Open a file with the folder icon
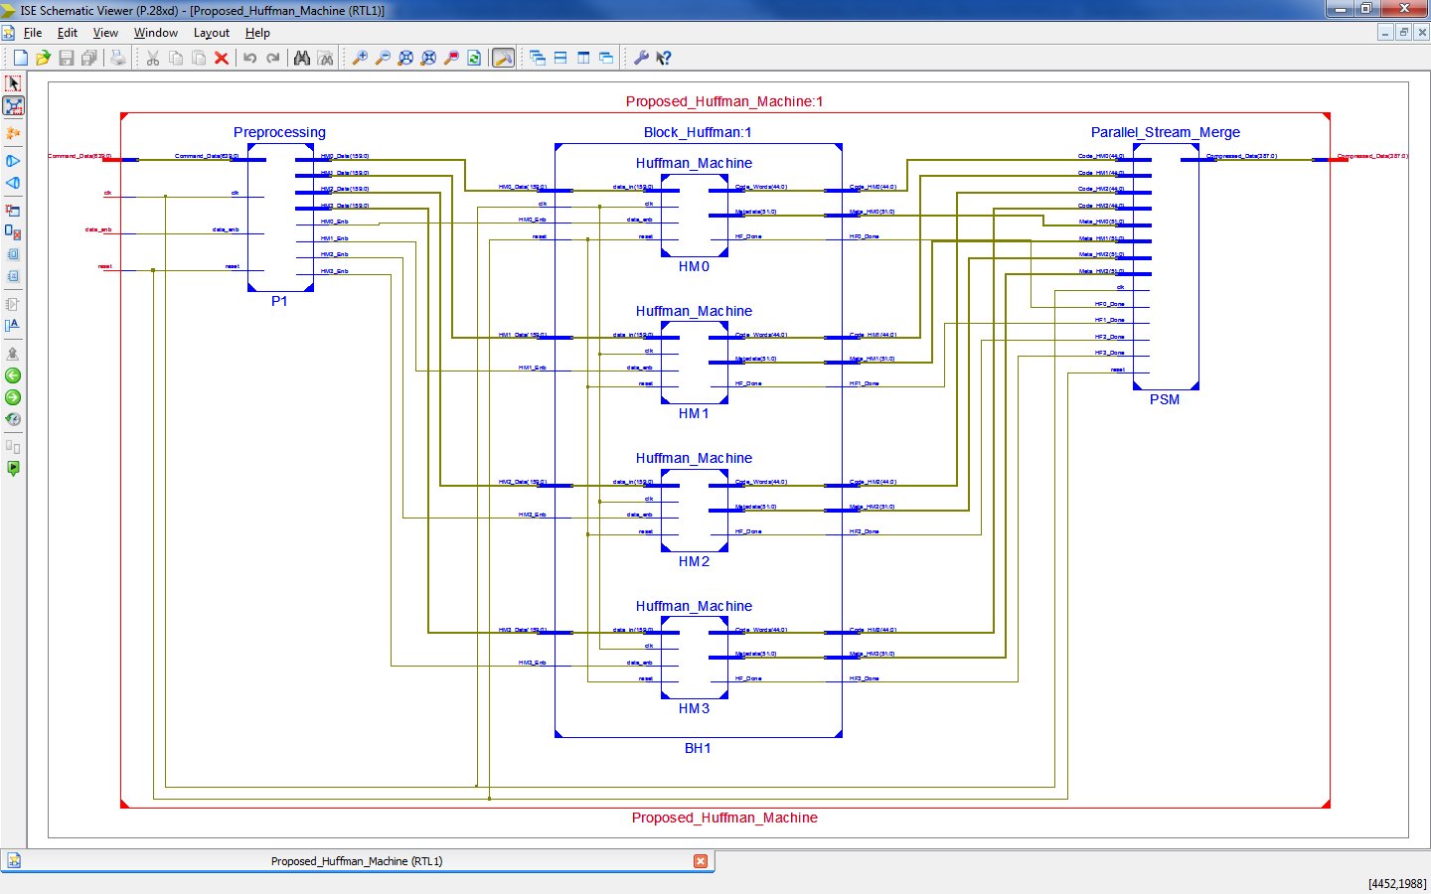 43,58
